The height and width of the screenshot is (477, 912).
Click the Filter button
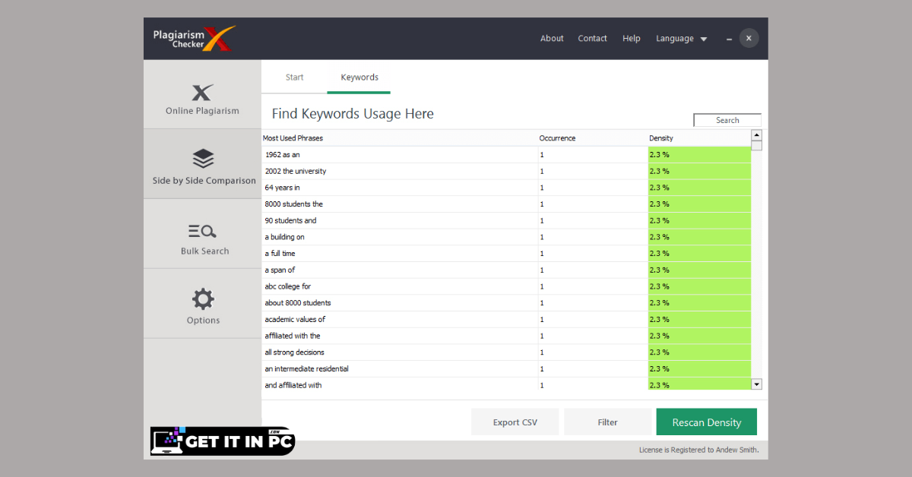(607, 422)
